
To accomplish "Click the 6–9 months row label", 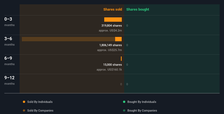I will coord(10,61).
